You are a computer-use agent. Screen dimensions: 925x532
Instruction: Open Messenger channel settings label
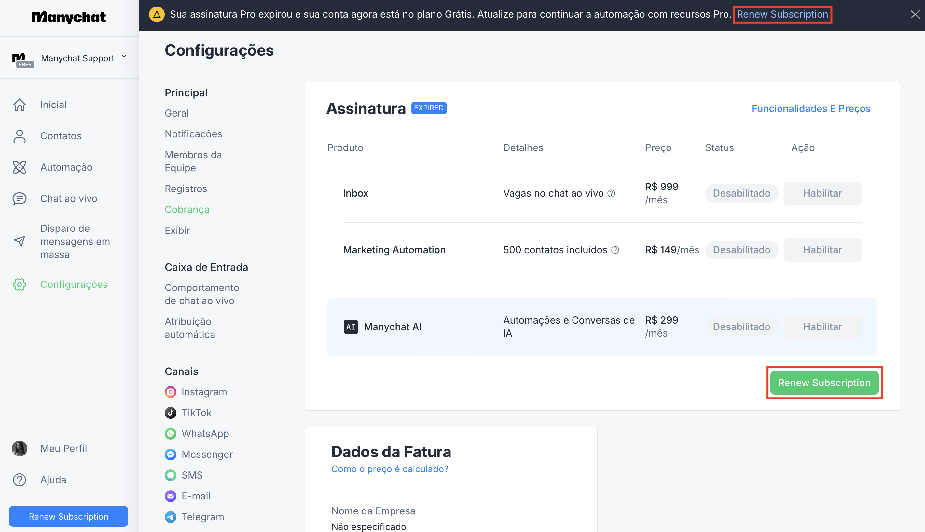pos(207,455)
